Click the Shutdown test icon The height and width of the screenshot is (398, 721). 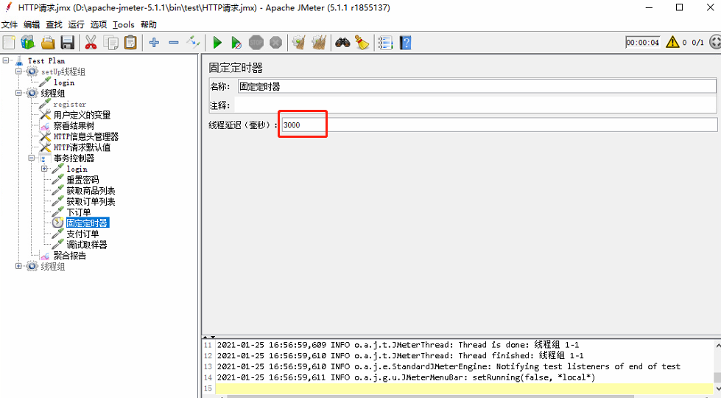click(x=276, y=43)
